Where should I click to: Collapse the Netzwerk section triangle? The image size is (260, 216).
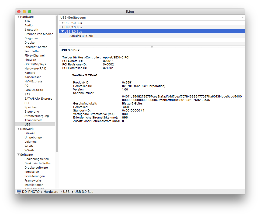point(18,129)
